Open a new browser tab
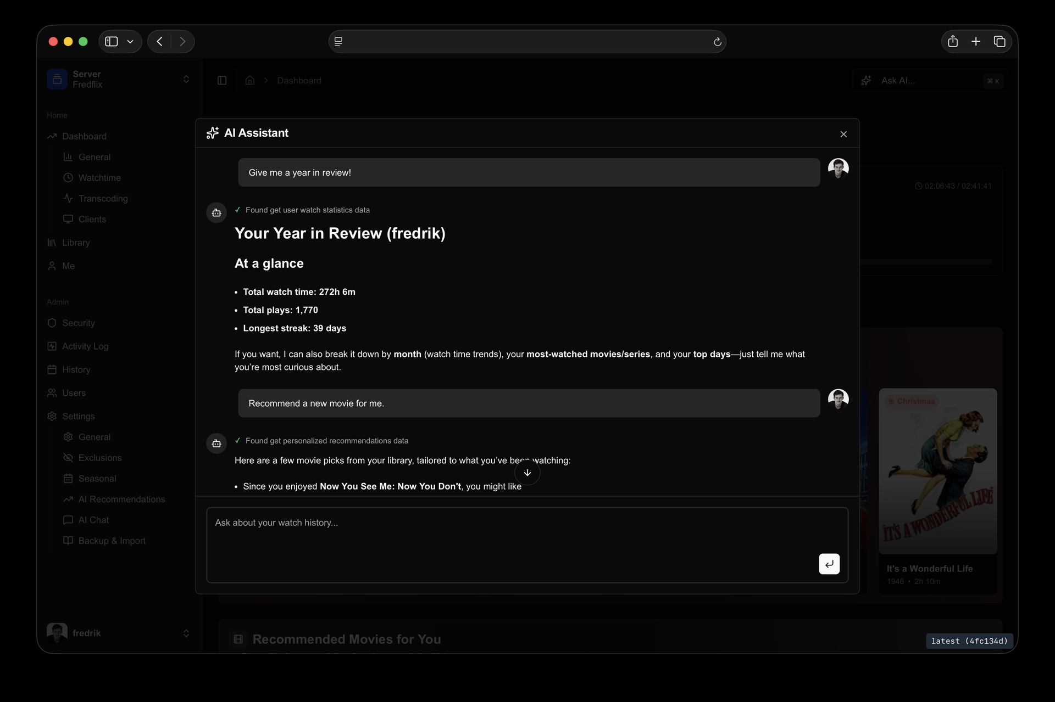1055x702 pixels. click(976, 42)
